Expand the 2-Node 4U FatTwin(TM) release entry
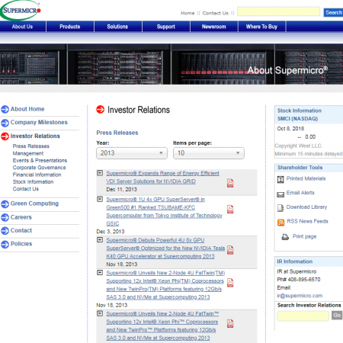This screenshot has width=343, height=343. pyautogui.click(x=100, y=272)
